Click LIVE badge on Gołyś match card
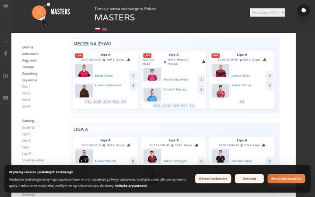The image size is (315, 197). [215, 56]
